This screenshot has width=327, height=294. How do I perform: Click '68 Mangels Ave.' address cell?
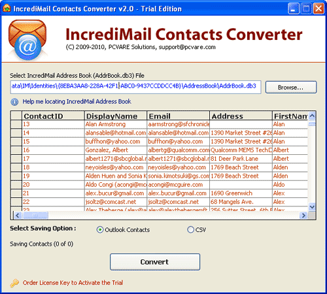241,202
